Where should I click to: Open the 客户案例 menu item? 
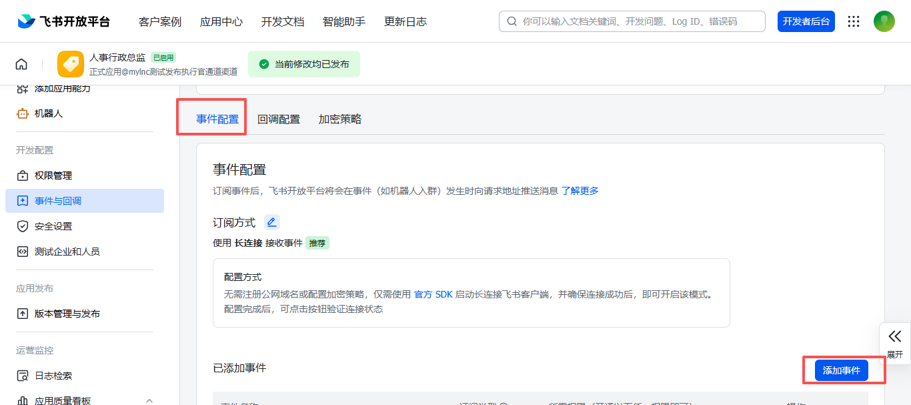[x=160, y=21]
